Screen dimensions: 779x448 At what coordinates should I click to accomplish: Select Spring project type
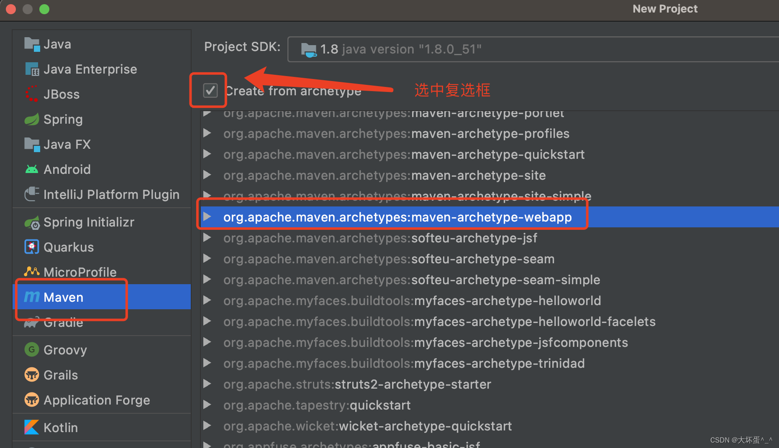tap(102, 120)
